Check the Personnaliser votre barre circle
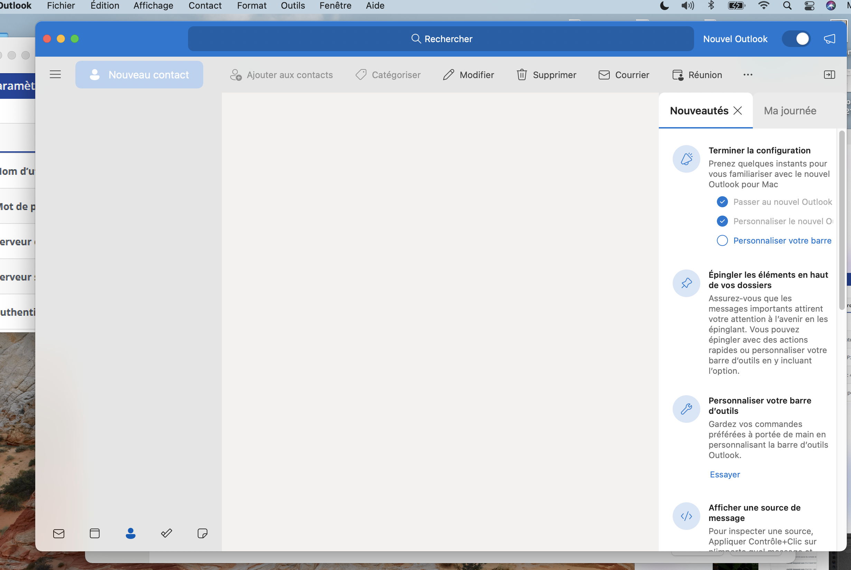The image size is (851, 570). tap(722, 241)
